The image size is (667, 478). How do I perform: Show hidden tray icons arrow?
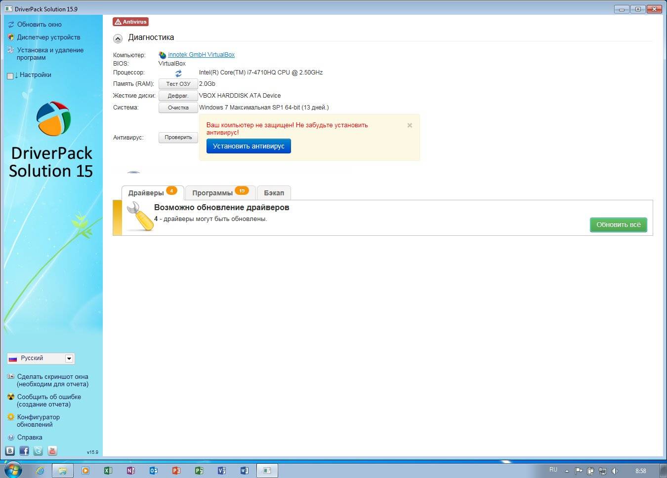point(567,471)
